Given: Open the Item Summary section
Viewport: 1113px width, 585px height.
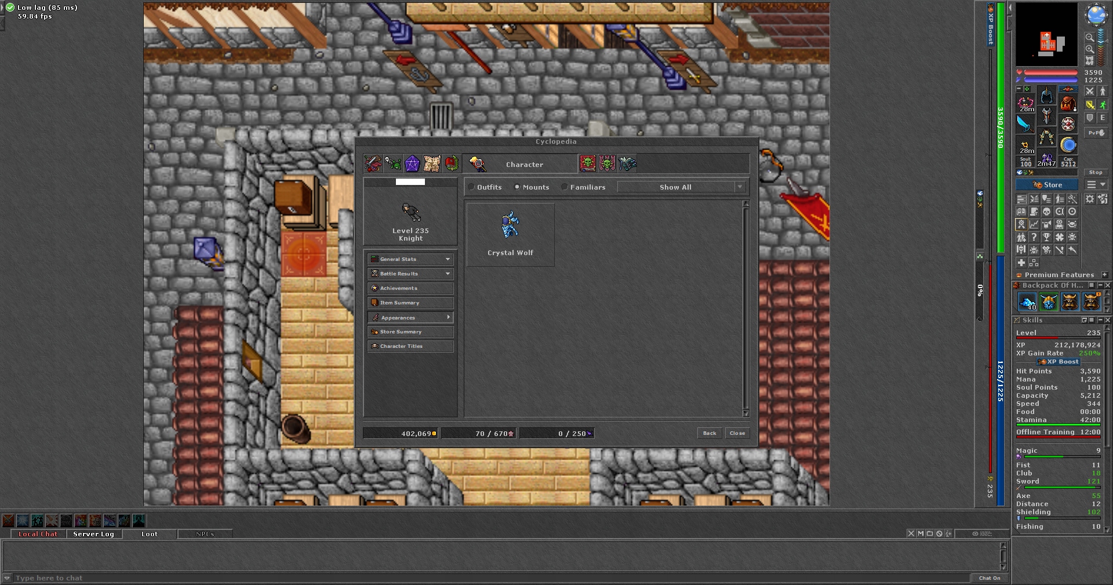Looking at the screenshot, I should coord(410,303).
